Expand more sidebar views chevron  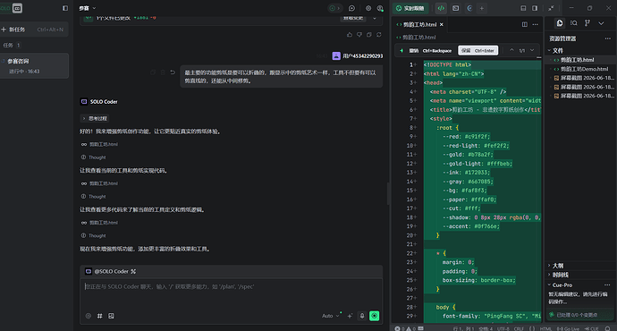coord(601,23)
